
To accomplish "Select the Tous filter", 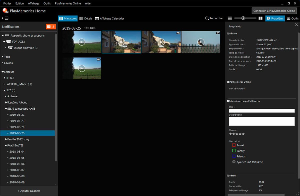I will tap(7, 57).
